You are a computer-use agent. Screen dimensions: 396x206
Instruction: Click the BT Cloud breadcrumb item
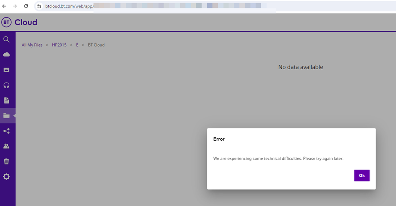96,45
